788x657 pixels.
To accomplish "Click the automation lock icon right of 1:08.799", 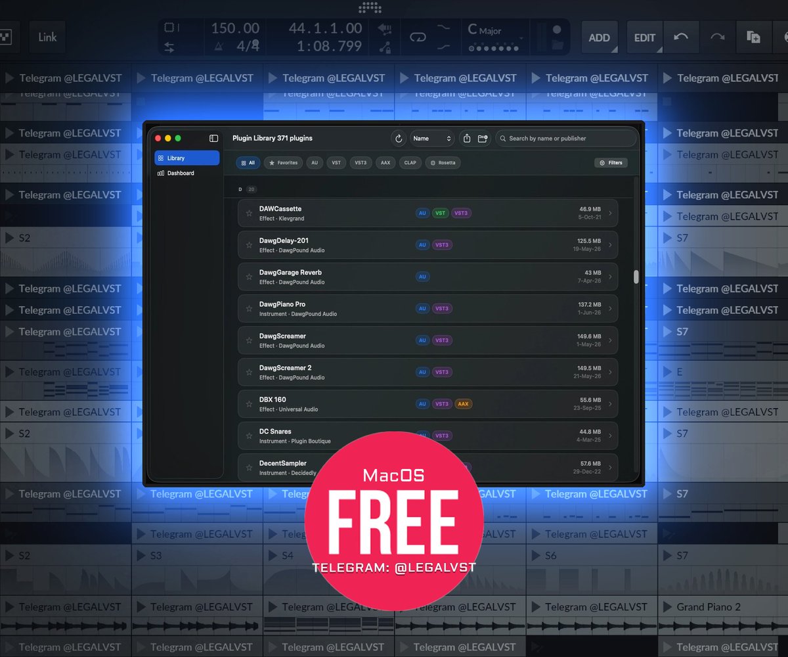I will coord(385,47).
